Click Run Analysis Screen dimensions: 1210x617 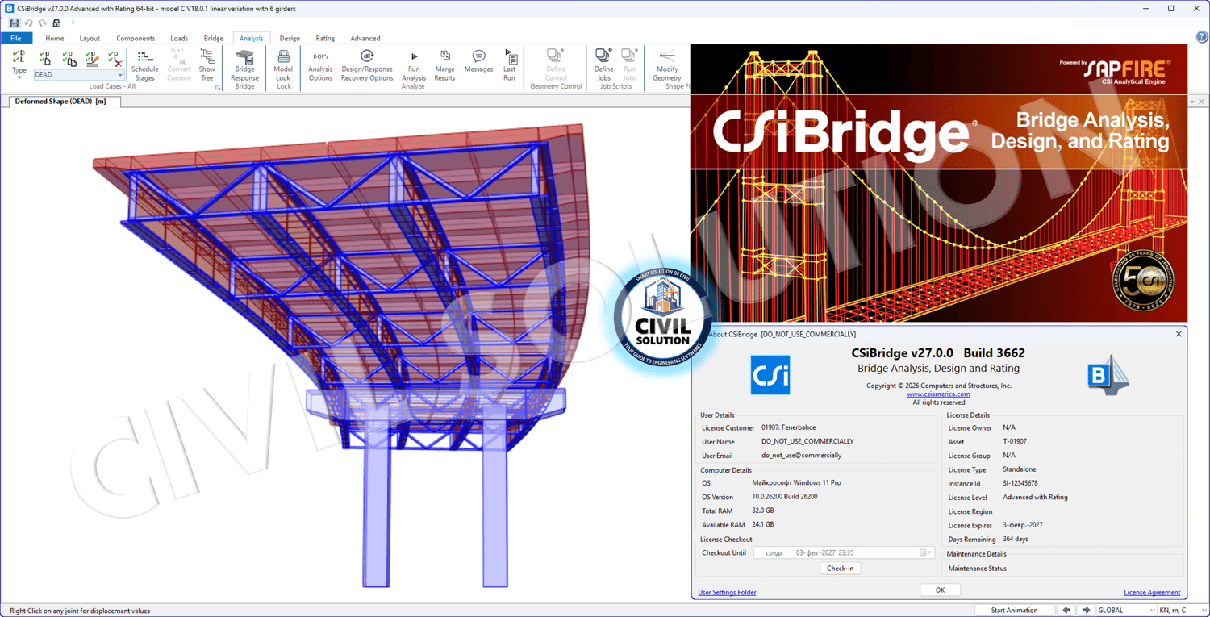(414, 65)
